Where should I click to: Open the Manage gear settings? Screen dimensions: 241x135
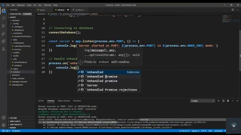click(3, 125)
